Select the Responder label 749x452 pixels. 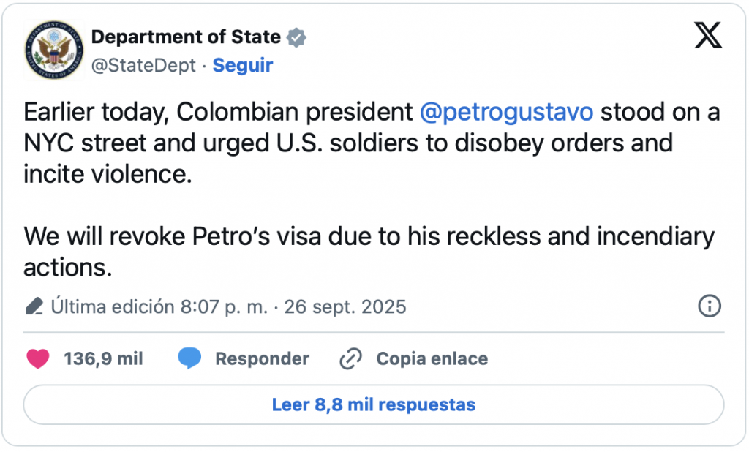pyautogui.click(x=262, y=358)
